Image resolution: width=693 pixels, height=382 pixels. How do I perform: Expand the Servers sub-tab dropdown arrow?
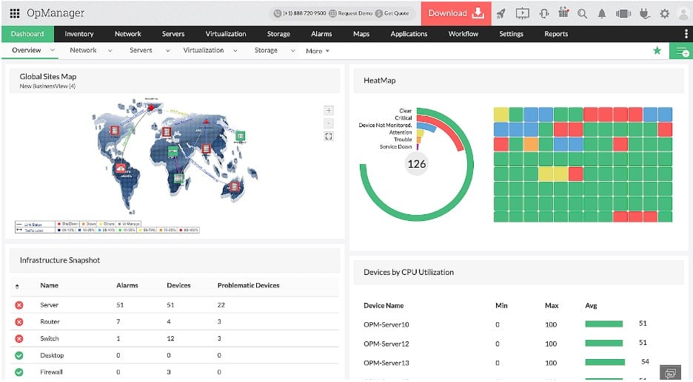coord(168,51)
